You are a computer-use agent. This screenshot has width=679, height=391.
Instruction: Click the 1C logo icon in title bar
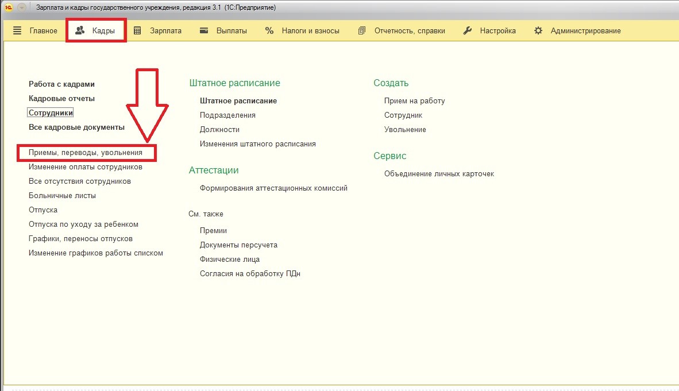tap(8, 7)
